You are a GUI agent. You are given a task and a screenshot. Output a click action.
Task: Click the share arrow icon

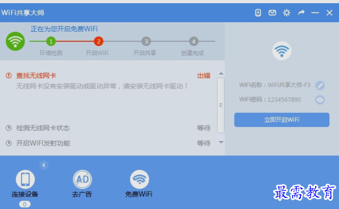click(x=301, y=13)
